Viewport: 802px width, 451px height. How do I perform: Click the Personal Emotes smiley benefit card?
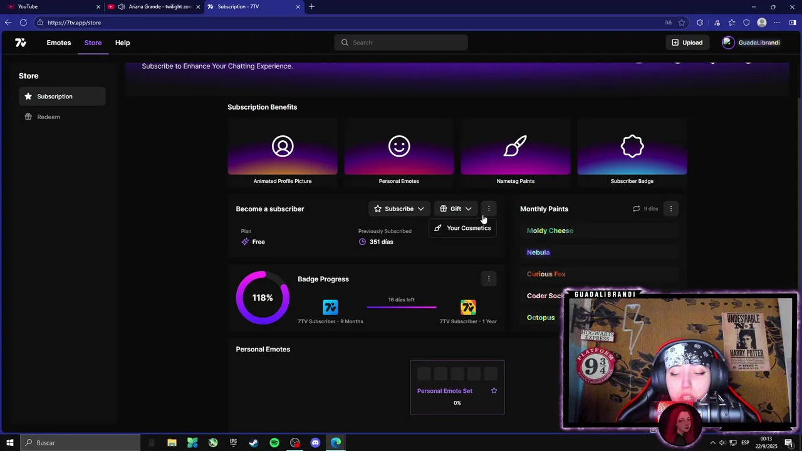click(399, 152)
